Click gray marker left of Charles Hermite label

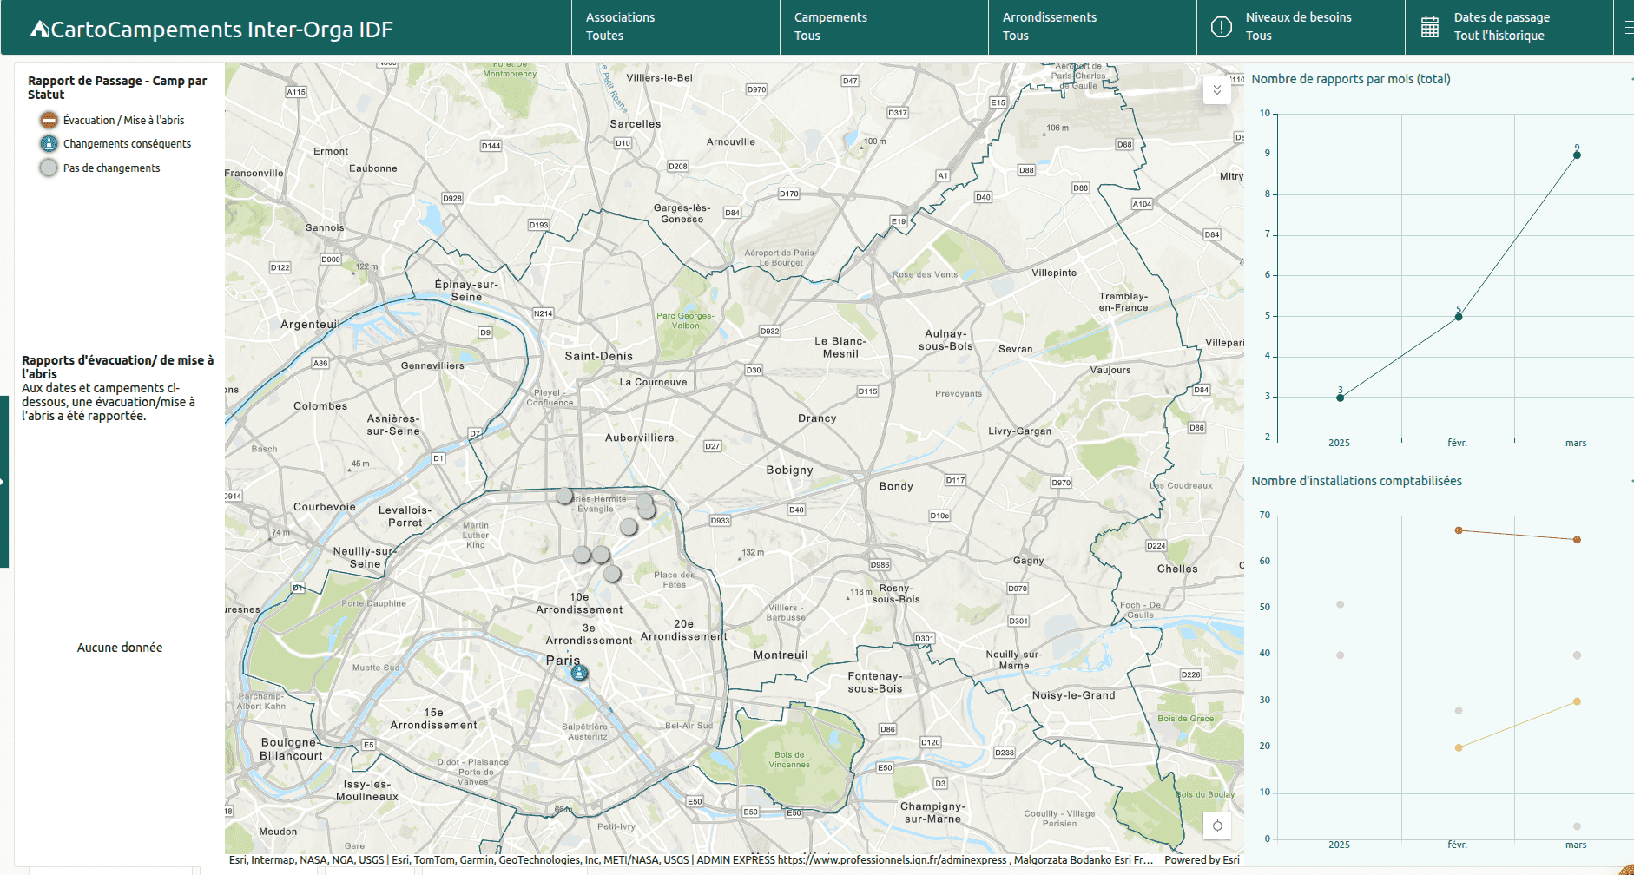(x=564, y=496)
